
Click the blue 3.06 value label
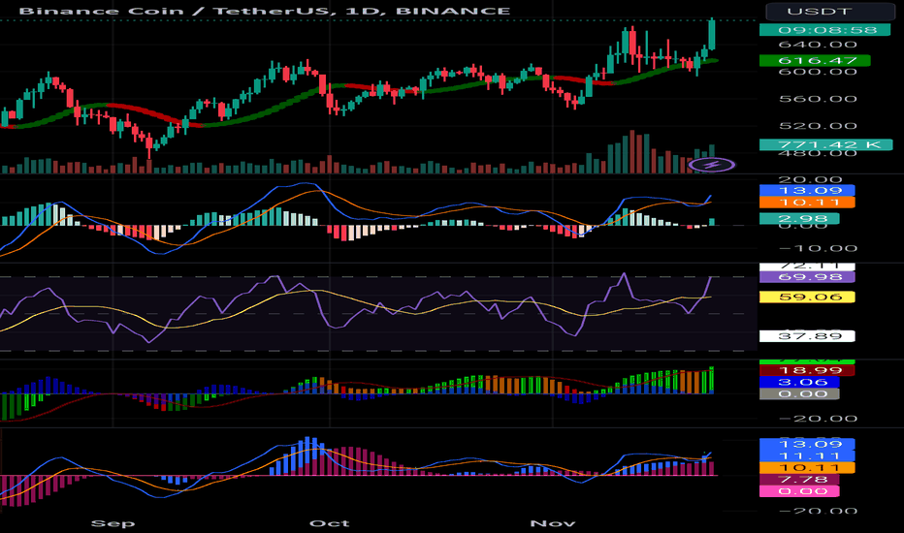[799, 382]
